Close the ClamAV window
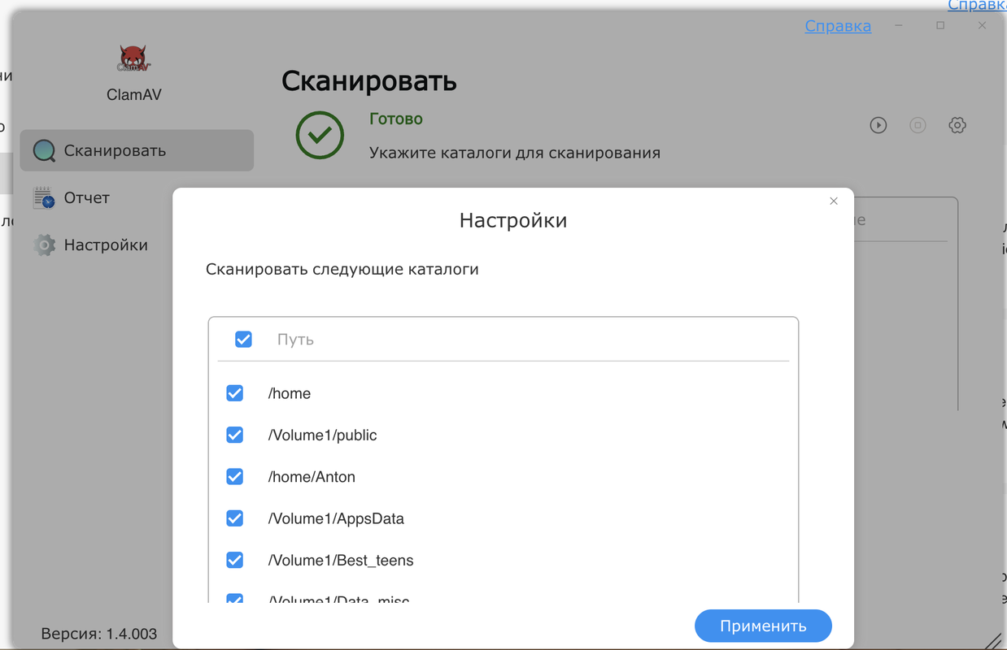 coord(982,26)
